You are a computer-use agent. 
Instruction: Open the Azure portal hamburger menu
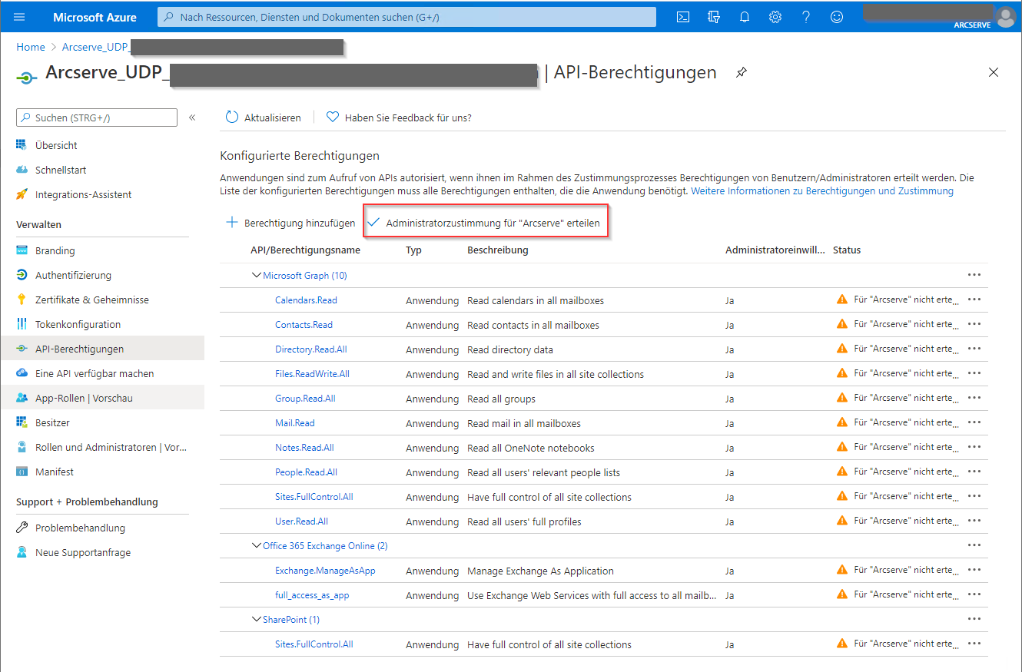(x=19, y=17)
